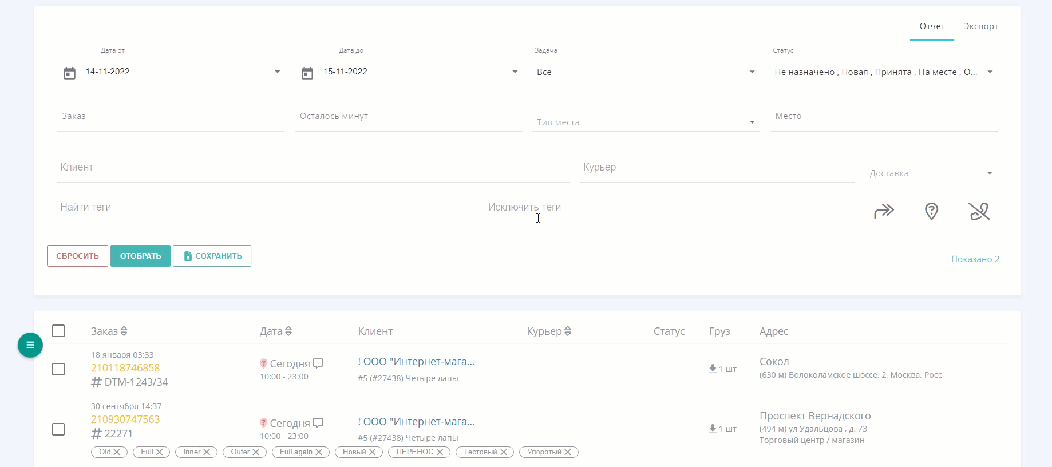Open order link 210118746858
This screenshot has height=467, width=1052.
(x=125, y=368)
